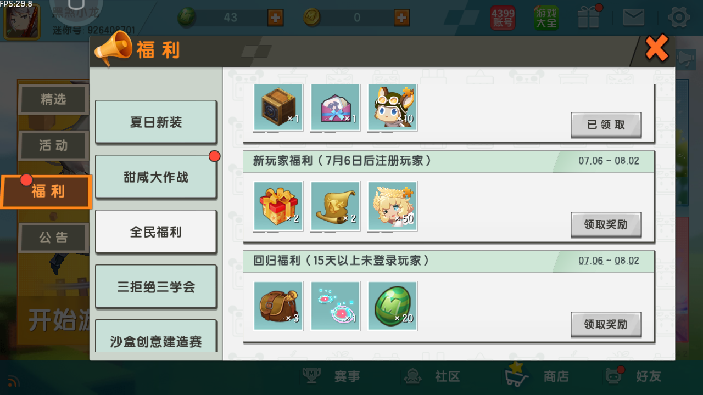The width and height of the screenshot is (703, 395).
Task: Select the 活动 side tab
Action: click(53, 145)
